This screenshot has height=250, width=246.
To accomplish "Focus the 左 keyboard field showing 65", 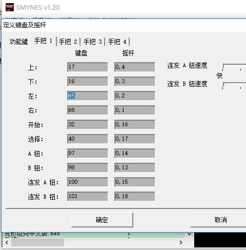I will 88,95.
